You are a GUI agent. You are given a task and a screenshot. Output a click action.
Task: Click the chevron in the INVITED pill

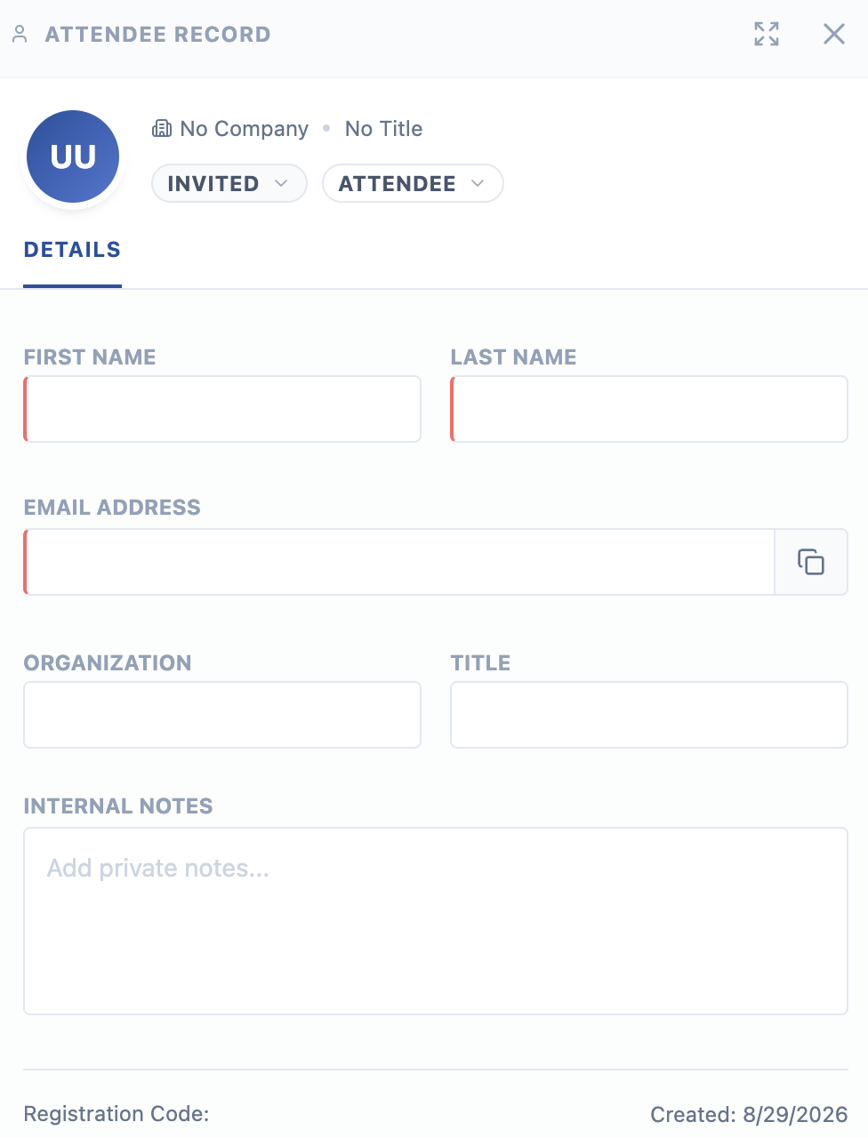coord(281,183)
